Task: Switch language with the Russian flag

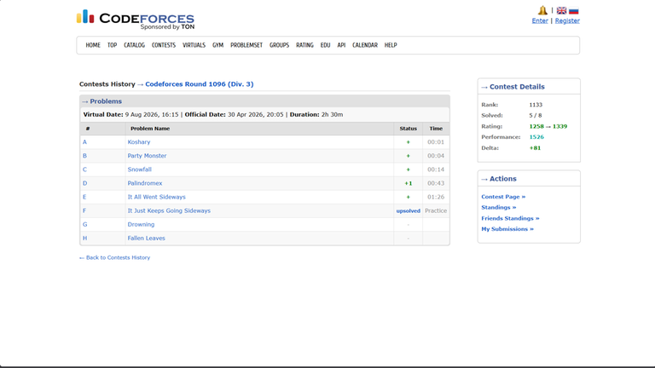Action: 573,11
